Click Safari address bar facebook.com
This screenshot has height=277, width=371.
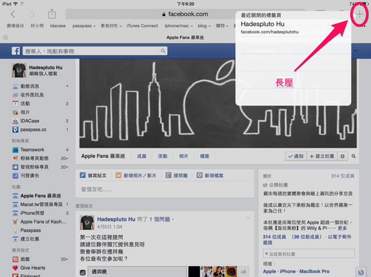184,14
